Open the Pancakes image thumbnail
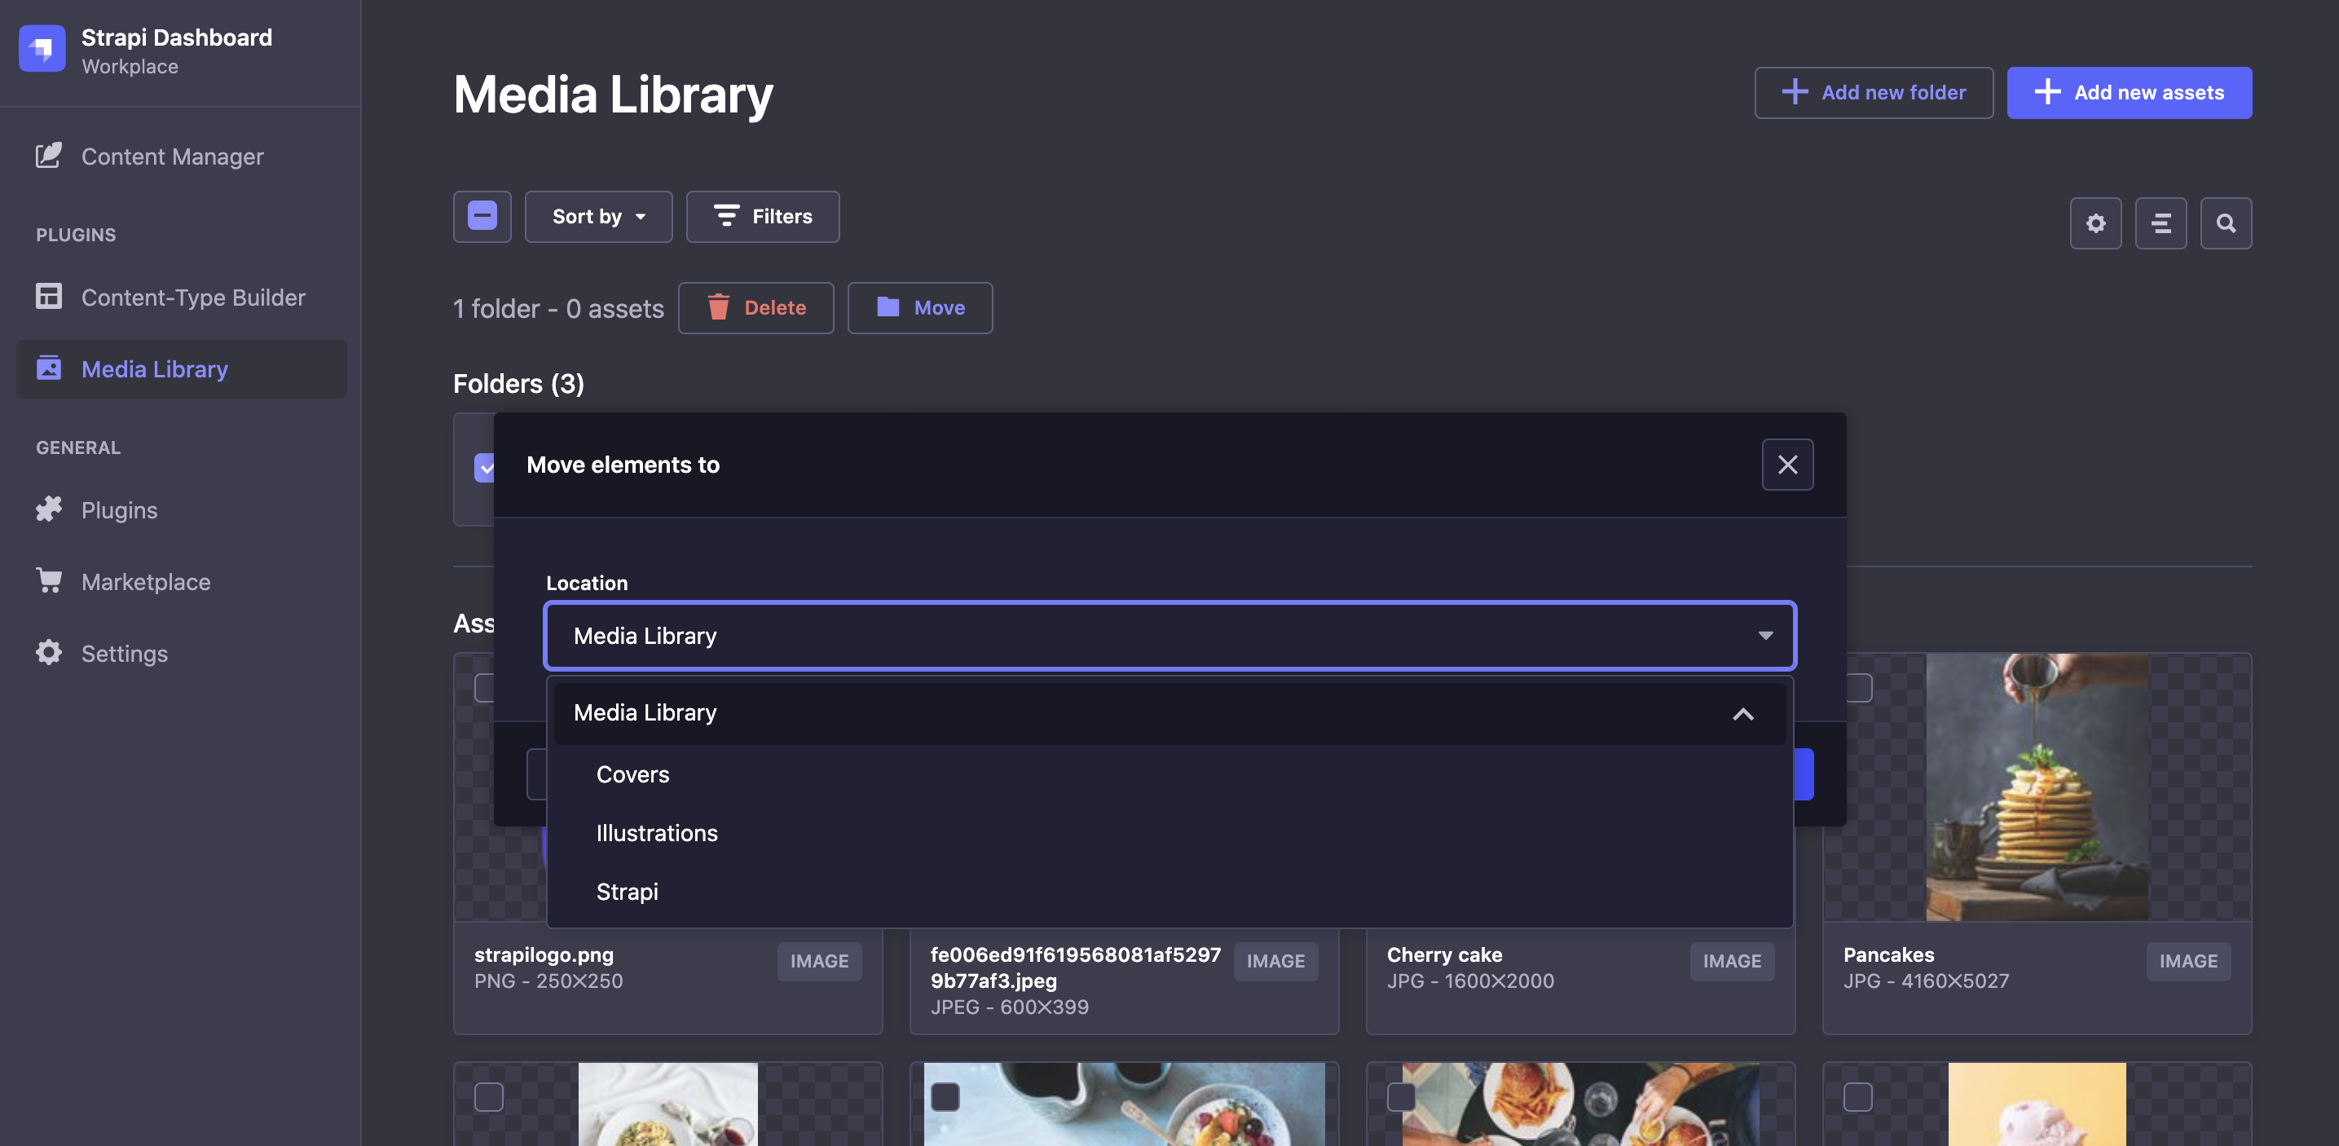Image resolution: width=2339 pixels, height=1146 pixels. click(2037, 787)
